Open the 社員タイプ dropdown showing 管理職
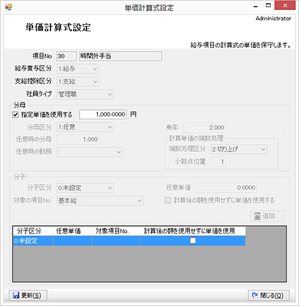This screenshot has width=299, height=306. (85, 94)
